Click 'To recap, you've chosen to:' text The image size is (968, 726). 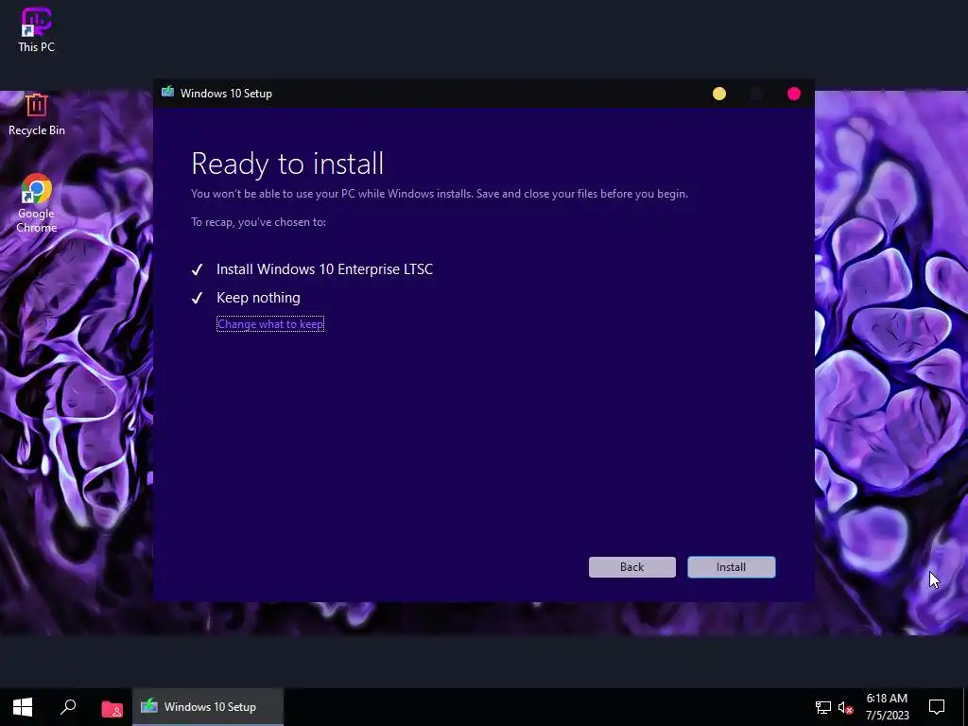tap(258, 221)
